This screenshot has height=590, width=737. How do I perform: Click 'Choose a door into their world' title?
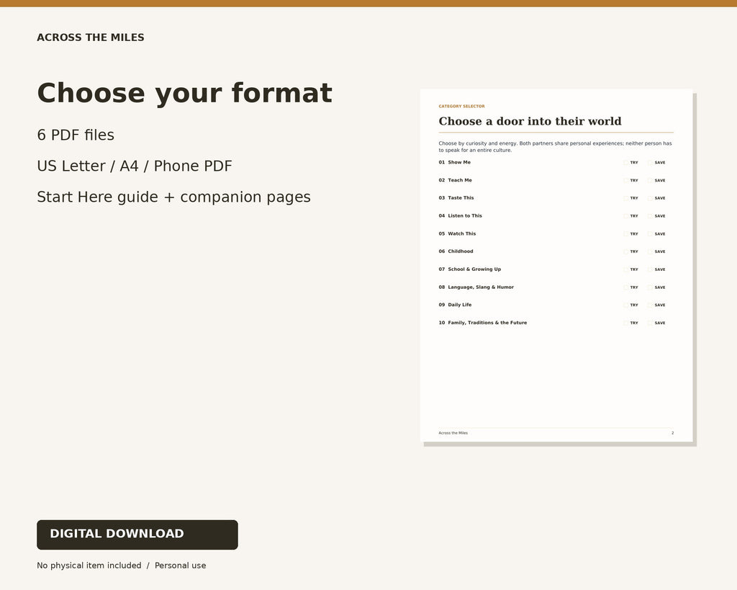(x=530, y=122)
